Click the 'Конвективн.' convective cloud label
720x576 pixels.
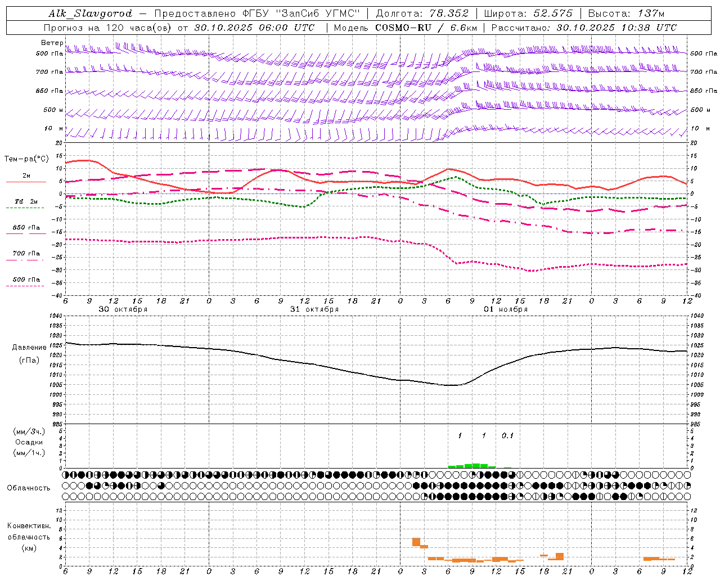(29, 526)
